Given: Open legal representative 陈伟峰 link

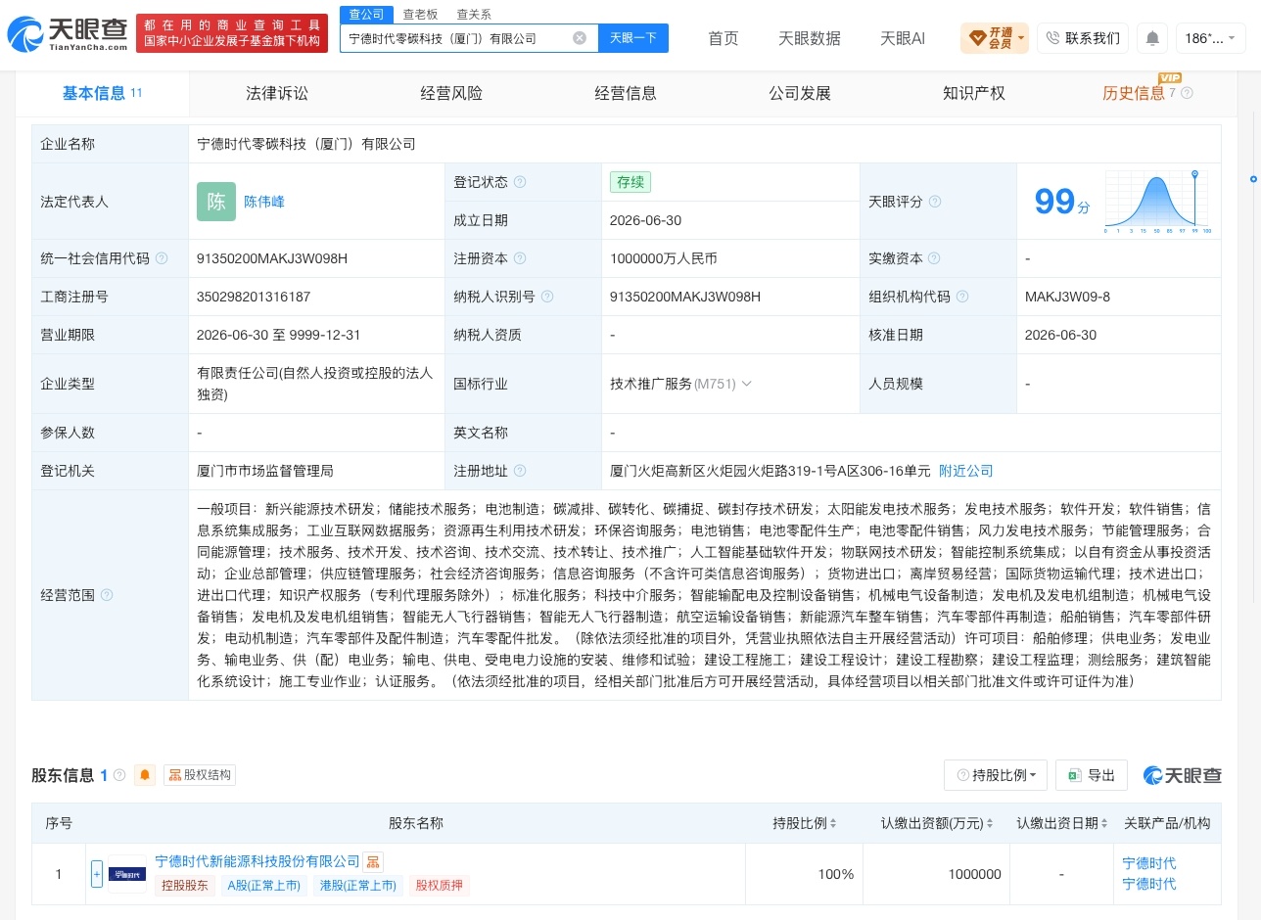Looking at the screenshot, I should [264, 202].
